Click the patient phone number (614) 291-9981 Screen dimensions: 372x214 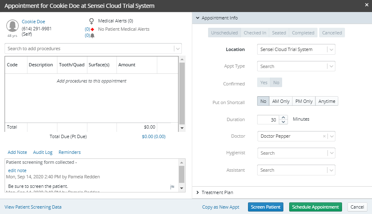[x=37, y=29]
